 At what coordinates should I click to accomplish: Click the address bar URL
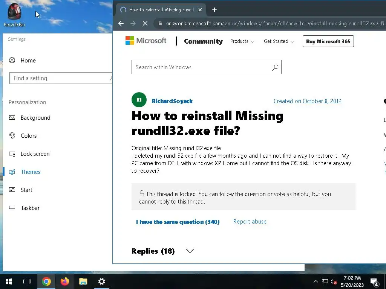[x=276, y=23]
